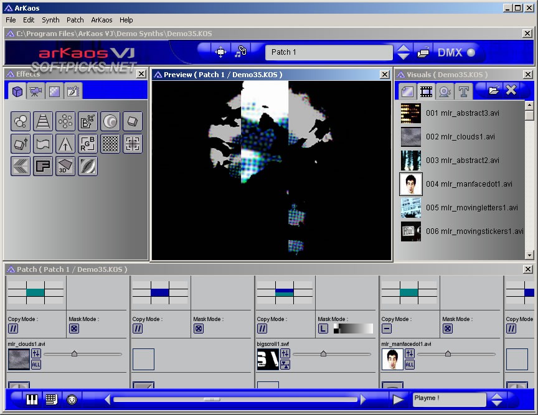
Task: Open the folder icon to load new visuals
Action: coord(494,90)
